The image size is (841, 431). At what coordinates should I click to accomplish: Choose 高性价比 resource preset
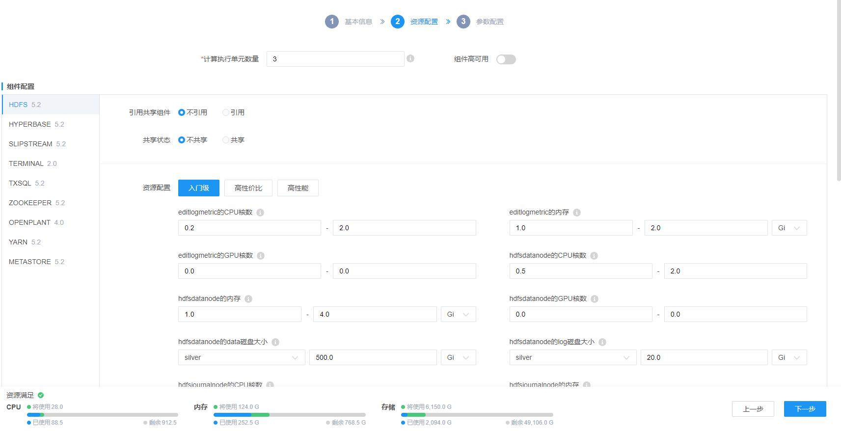tap(248, 188)
